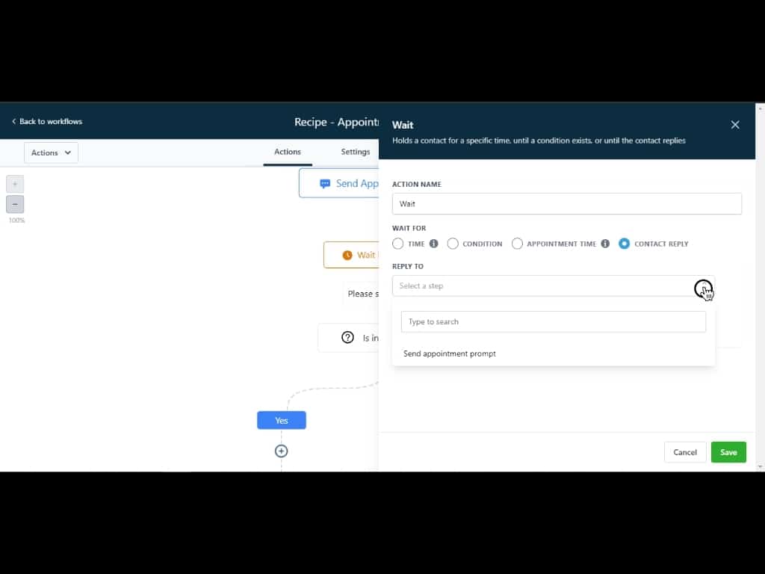Click the question mark condition node icon
Screen dimensions: 765x574
347,338
